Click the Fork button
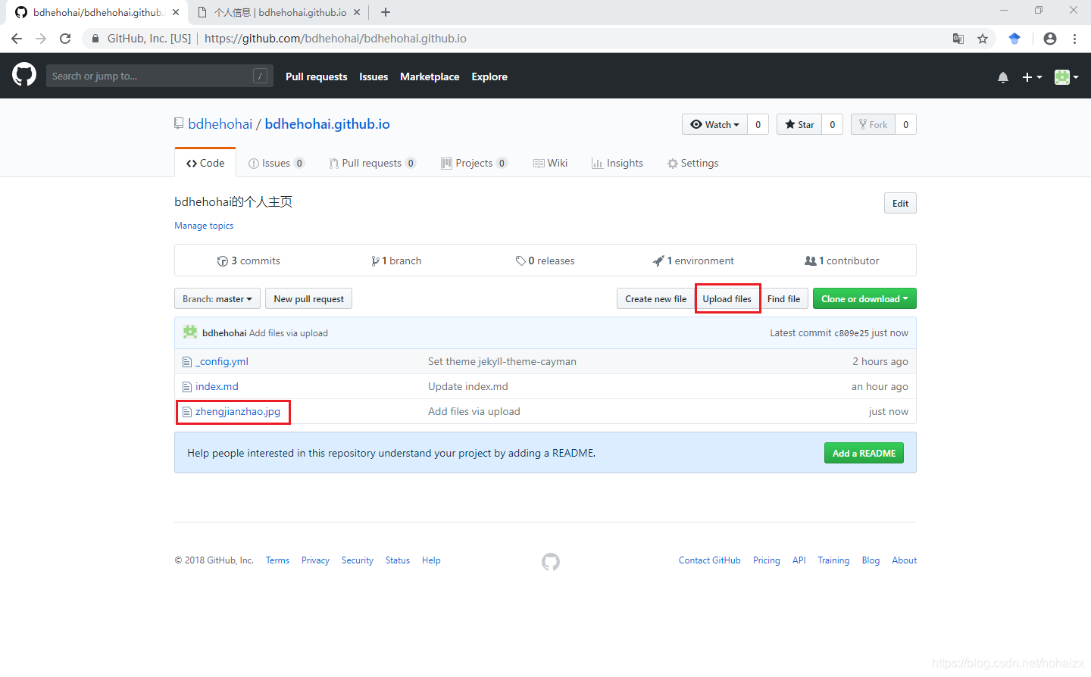This screenshot has height=677, width=1091. [873, 124]
